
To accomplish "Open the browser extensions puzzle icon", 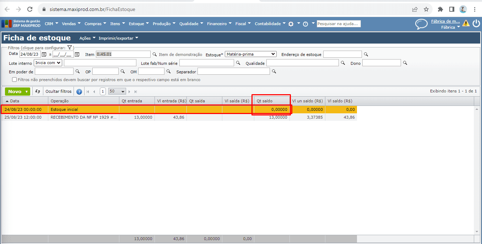I will click(x=440, y=9).
